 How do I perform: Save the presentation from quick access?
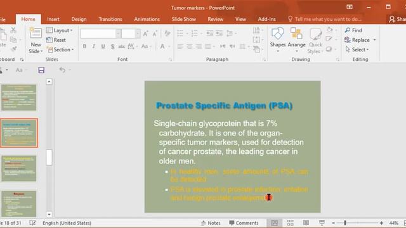(x=41, y=70)
